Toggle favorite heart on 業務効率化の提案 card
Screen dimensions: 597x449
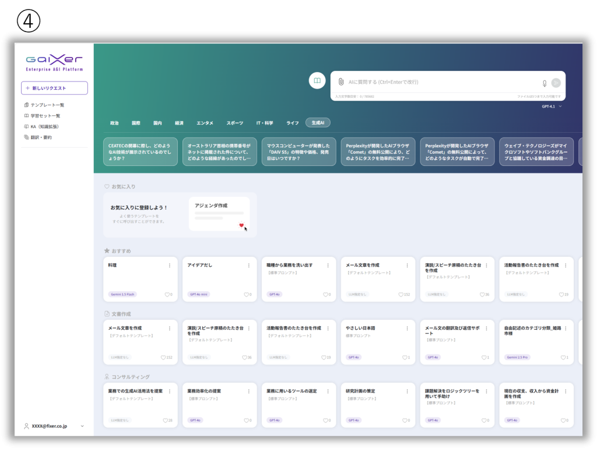coord(245,420)
